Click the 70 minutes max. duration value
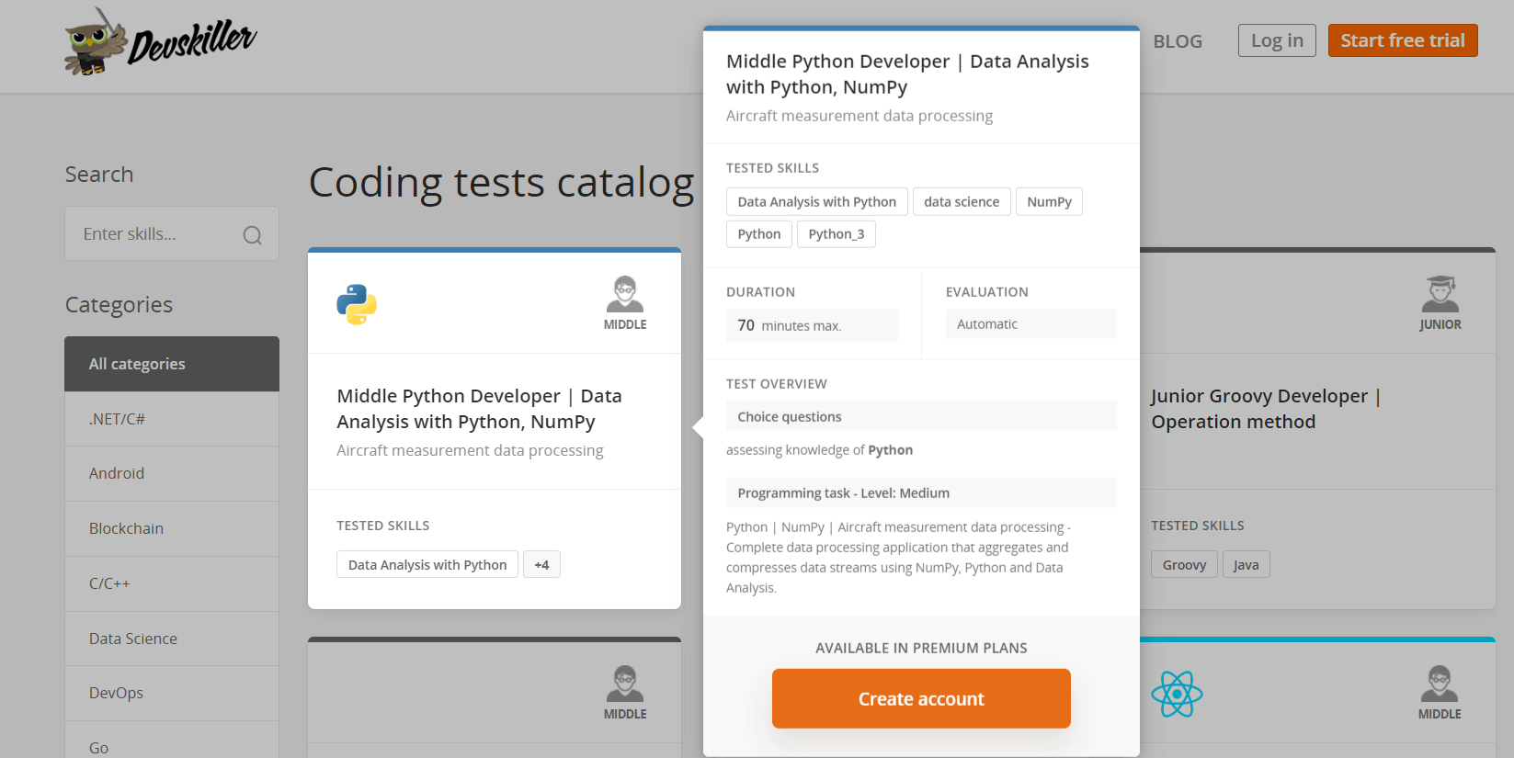 pos(812,325)
